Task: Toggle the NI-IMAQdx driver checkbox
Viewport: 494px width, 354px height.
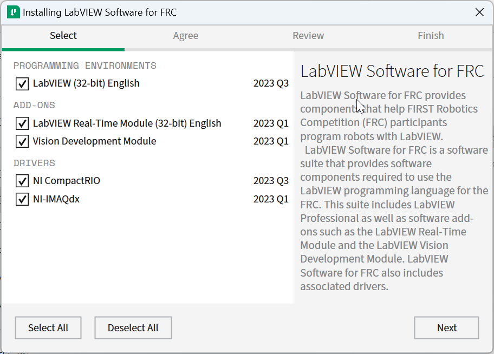Action: coord(22,199)
